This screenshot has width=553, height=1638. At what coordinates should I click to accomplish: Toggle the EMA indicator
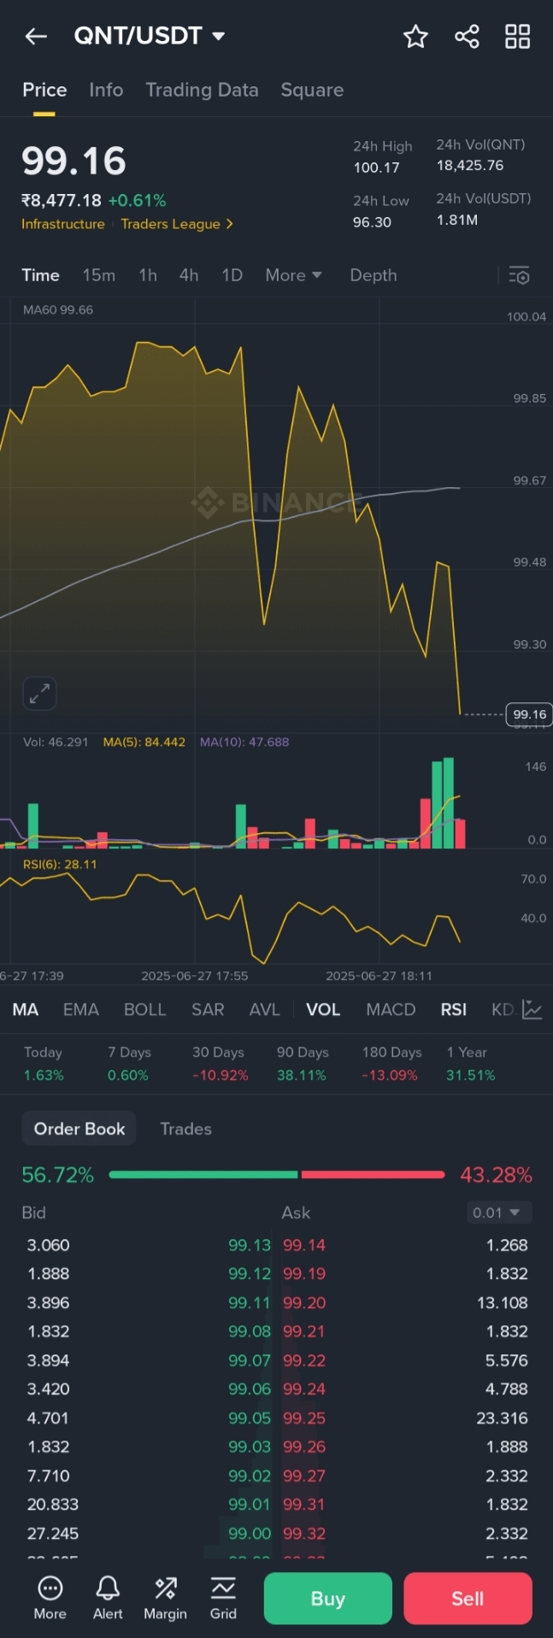(x=81, y=1009)
